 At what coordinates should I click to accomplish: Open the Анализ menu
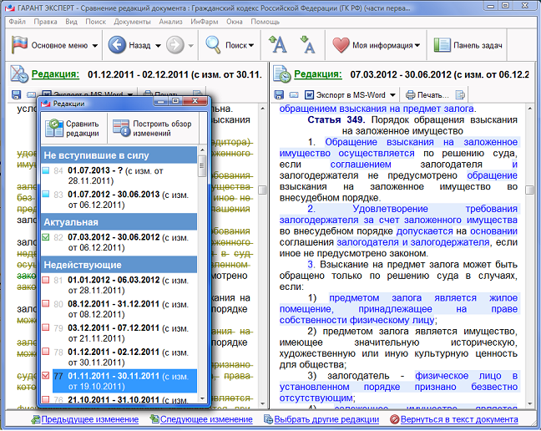pyautogui.click(x=170, y=20)
